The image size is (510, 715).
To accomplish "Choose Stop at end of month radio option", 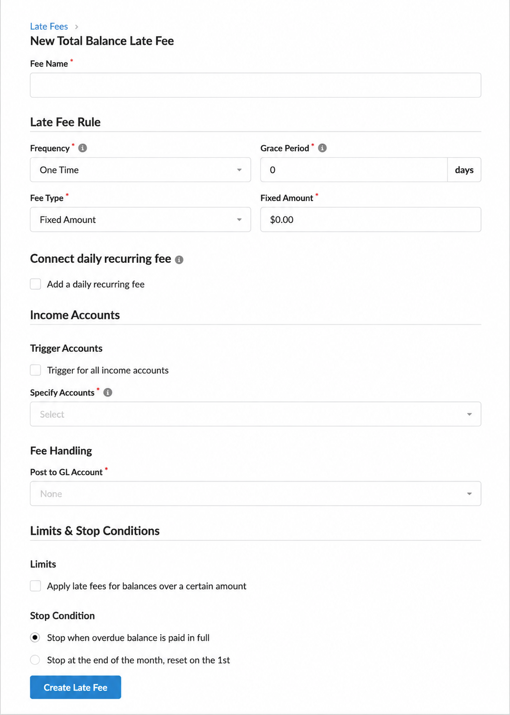I will coord(35,660).
